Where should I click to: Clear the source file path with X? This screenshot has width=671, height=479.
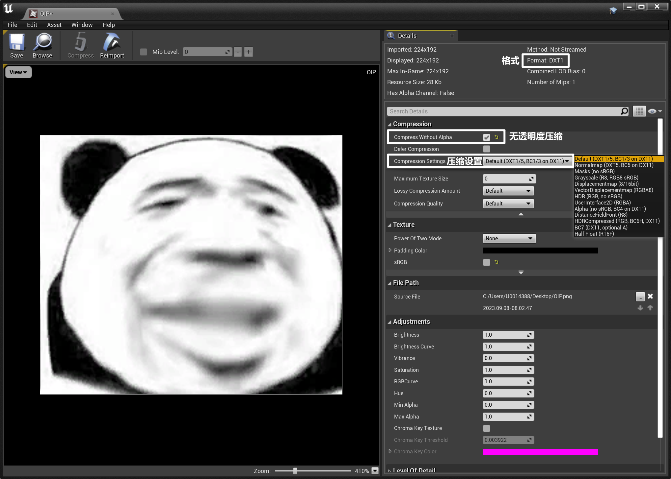[x=650, y=296]
